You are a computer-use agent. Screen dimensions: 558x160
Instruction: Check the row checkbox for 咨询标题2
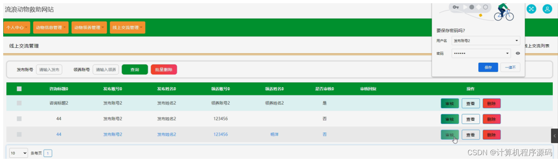[19, 103]
